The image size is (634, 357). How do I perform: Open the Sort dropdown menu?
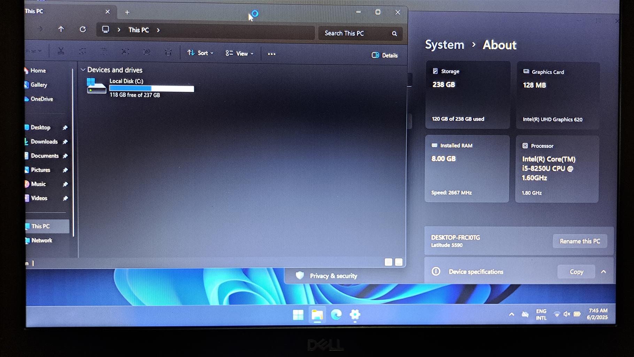click(x=200, y=53)
